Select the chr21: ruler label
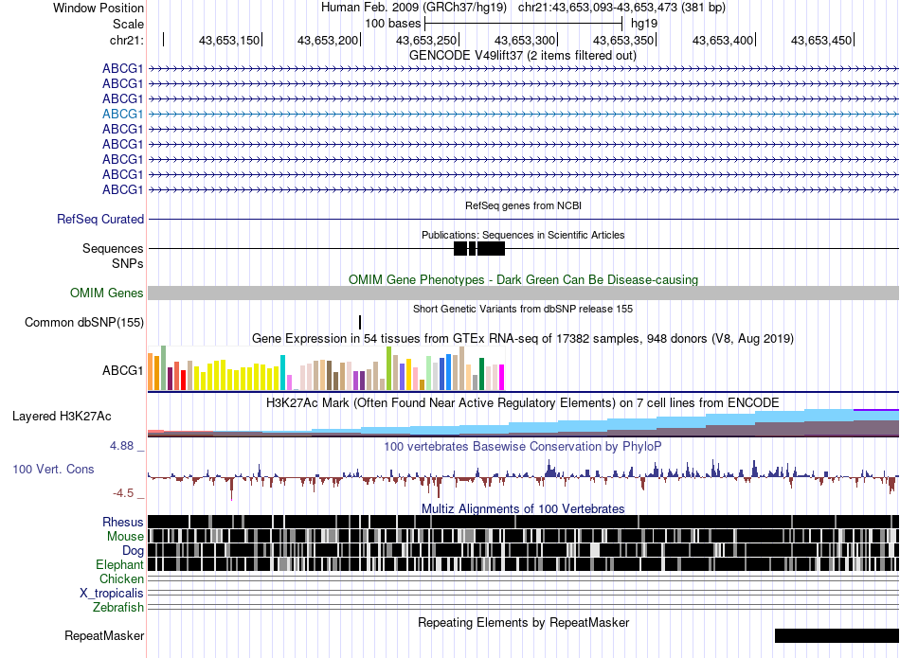900x658 pixels. point(127,40)
